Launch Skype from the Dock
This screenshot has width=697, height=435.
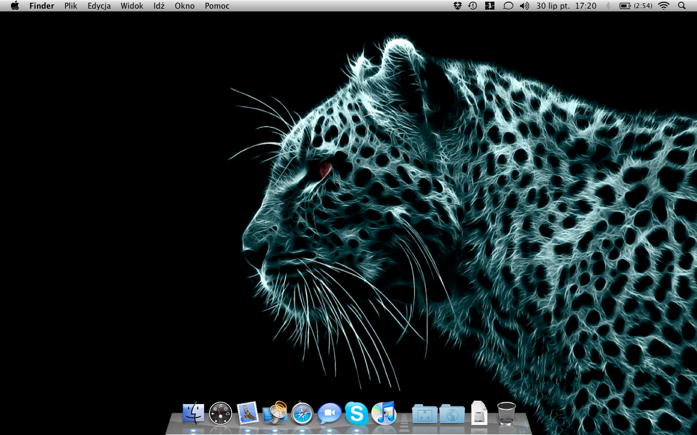[x=357, y=414]
